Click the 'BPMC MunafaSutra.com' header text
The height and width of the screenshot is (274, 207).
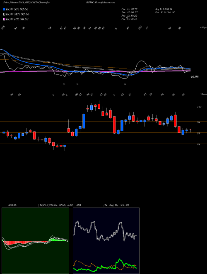pyautogui.click(x=101, y=2)
